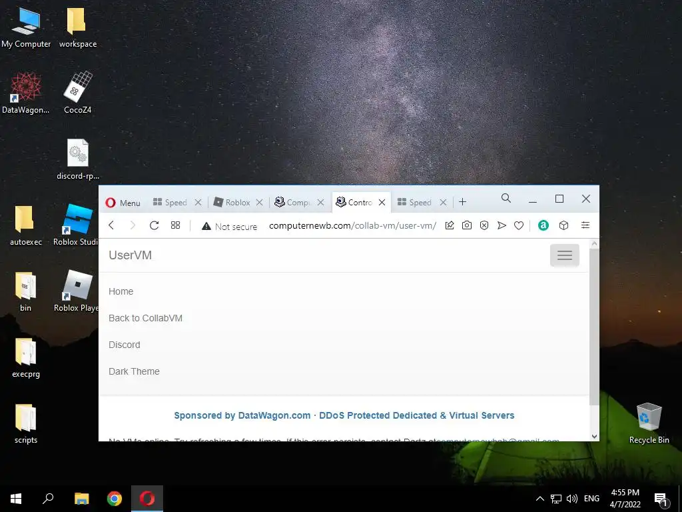Select DataWagon shortcut on desktop
This screenshot has width=682, height=512.
[x=26, y=93]
